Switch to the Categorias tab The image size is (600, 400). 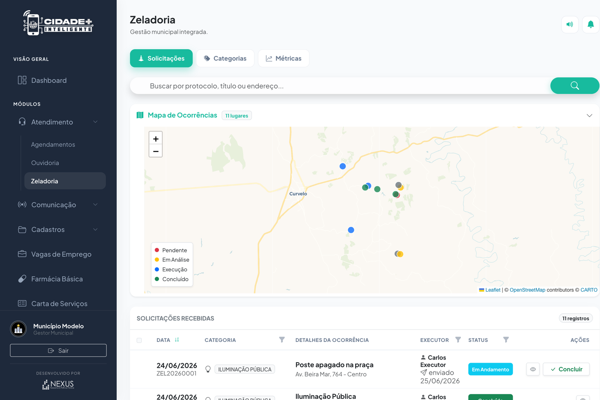point(225,58)
